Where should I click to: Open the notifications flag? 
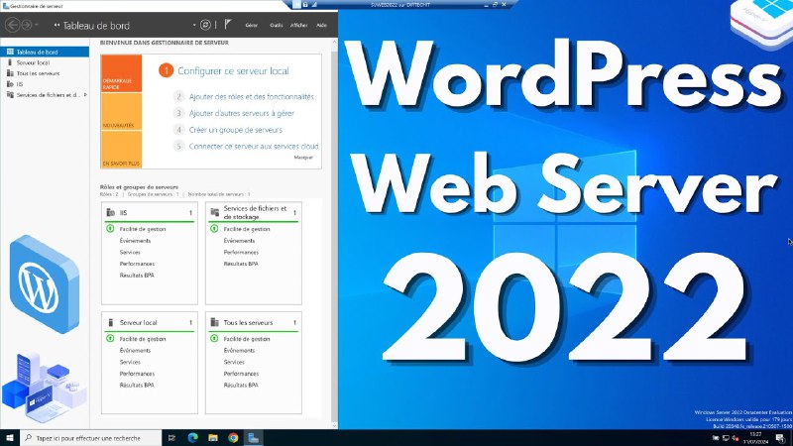click(228, 24)
